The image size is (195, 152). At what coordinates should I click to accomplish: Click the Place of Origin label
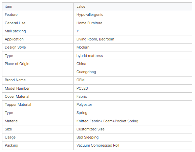(17, 64)
